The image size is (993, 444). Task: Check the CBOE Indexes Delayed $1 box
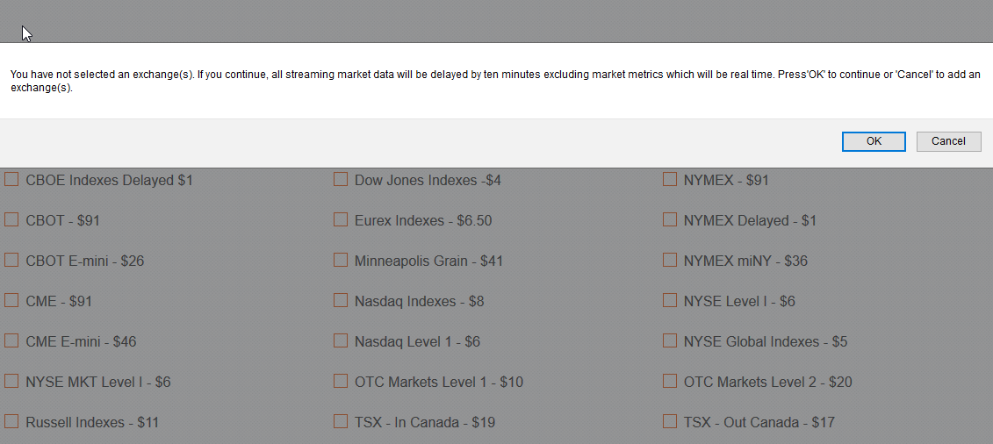click(11, 180)
